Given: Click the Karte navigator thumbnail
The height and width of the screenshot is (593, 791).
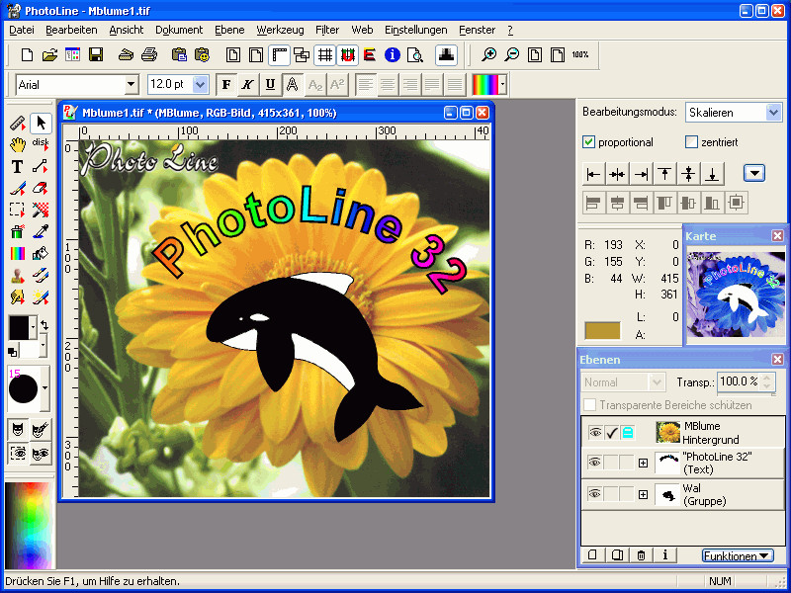Looking at the screenshot, I should click(x=736, y=295).
